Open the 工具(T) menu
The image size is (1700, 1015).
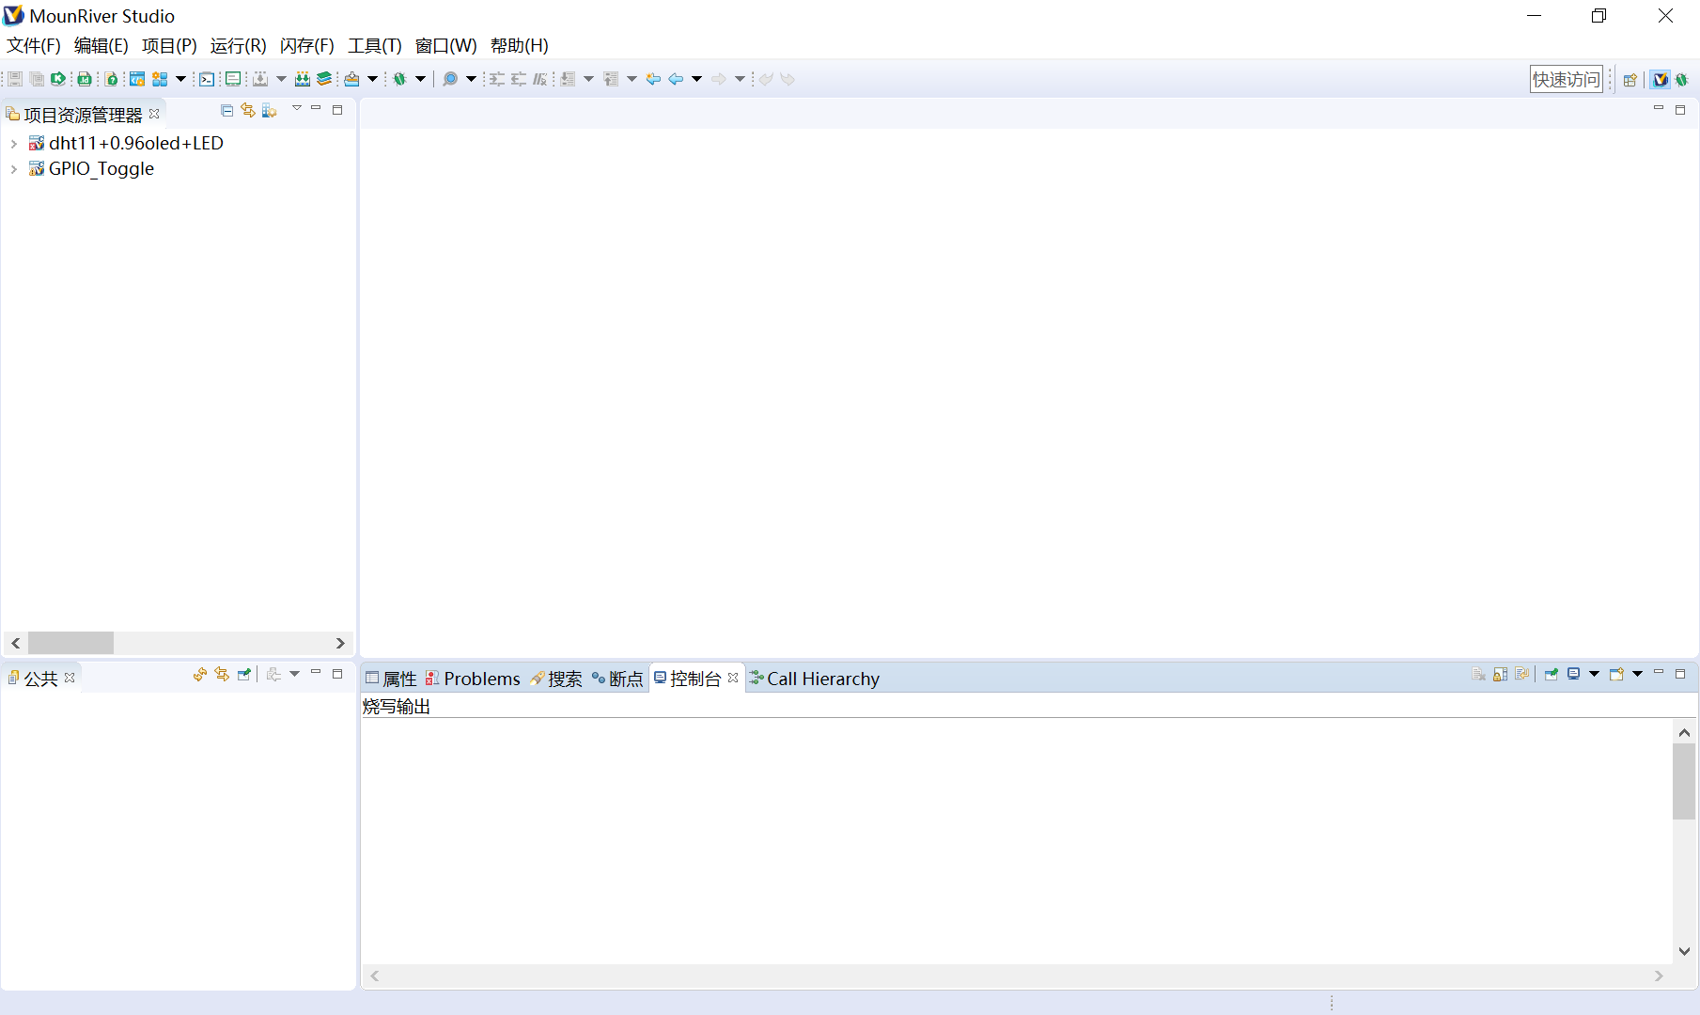pyautogui.click(x=375, y=45)
